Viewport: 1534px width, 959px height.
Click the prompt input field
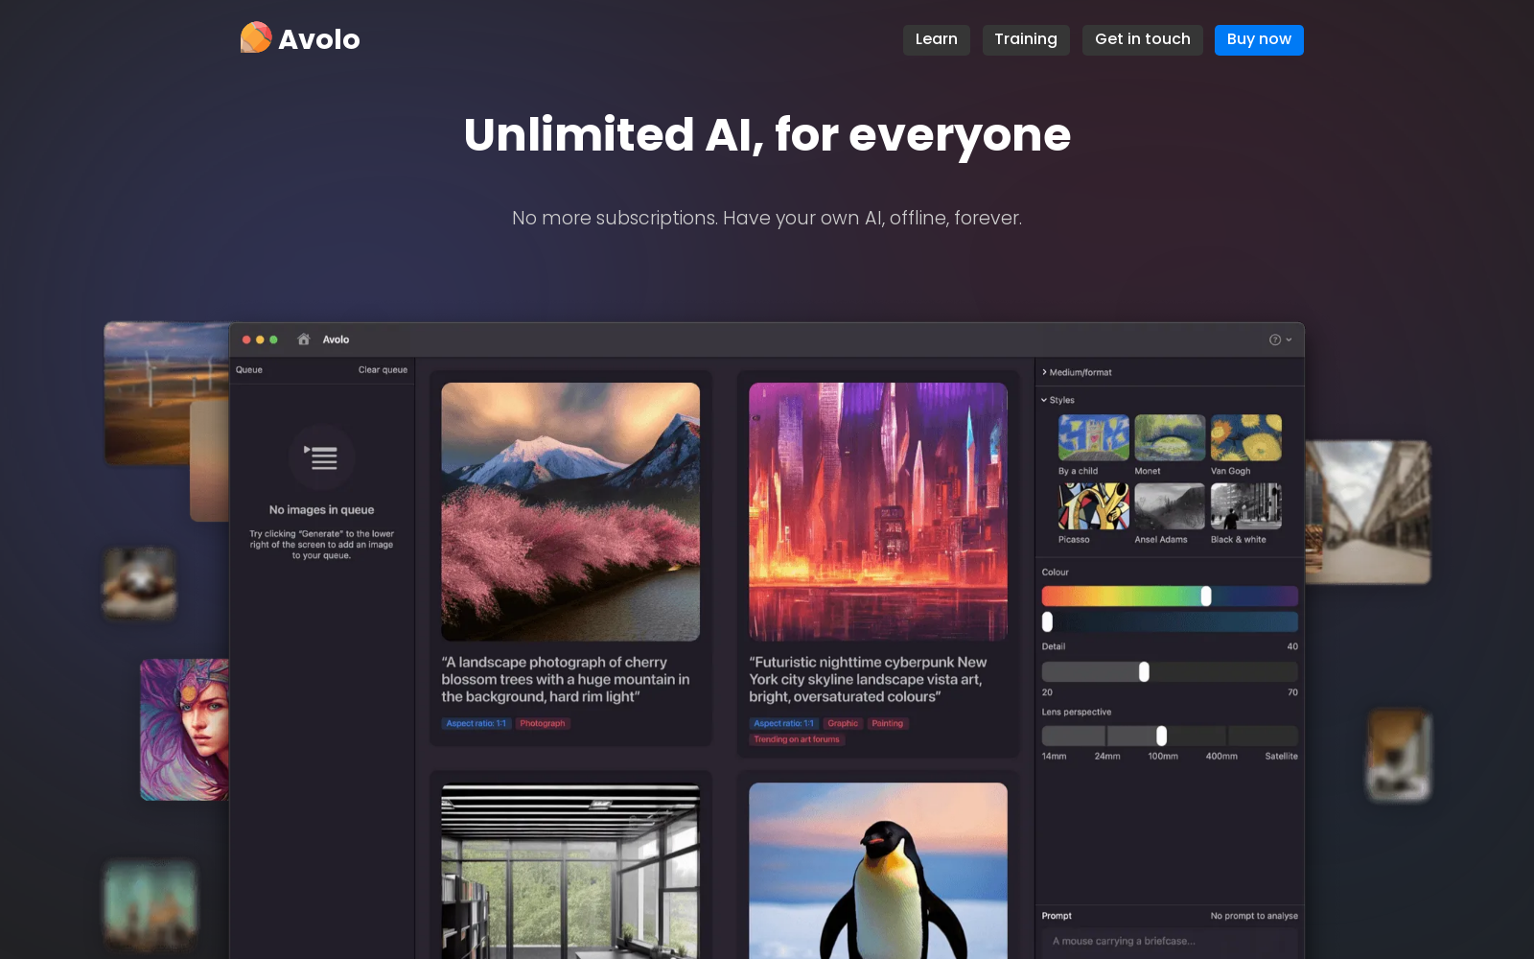point(1170,942)
